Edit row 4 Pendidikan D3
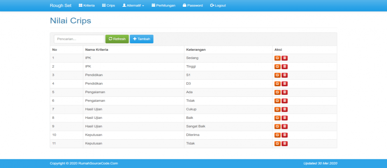This screenshot has width=387, height=168. 277,84
